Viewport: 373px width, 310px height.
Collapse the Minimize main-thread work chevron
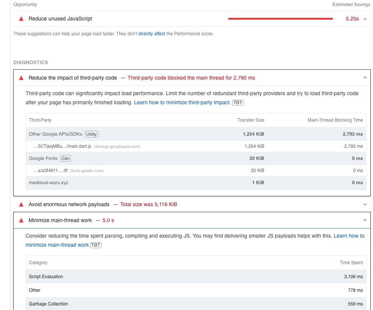[365, 220]
